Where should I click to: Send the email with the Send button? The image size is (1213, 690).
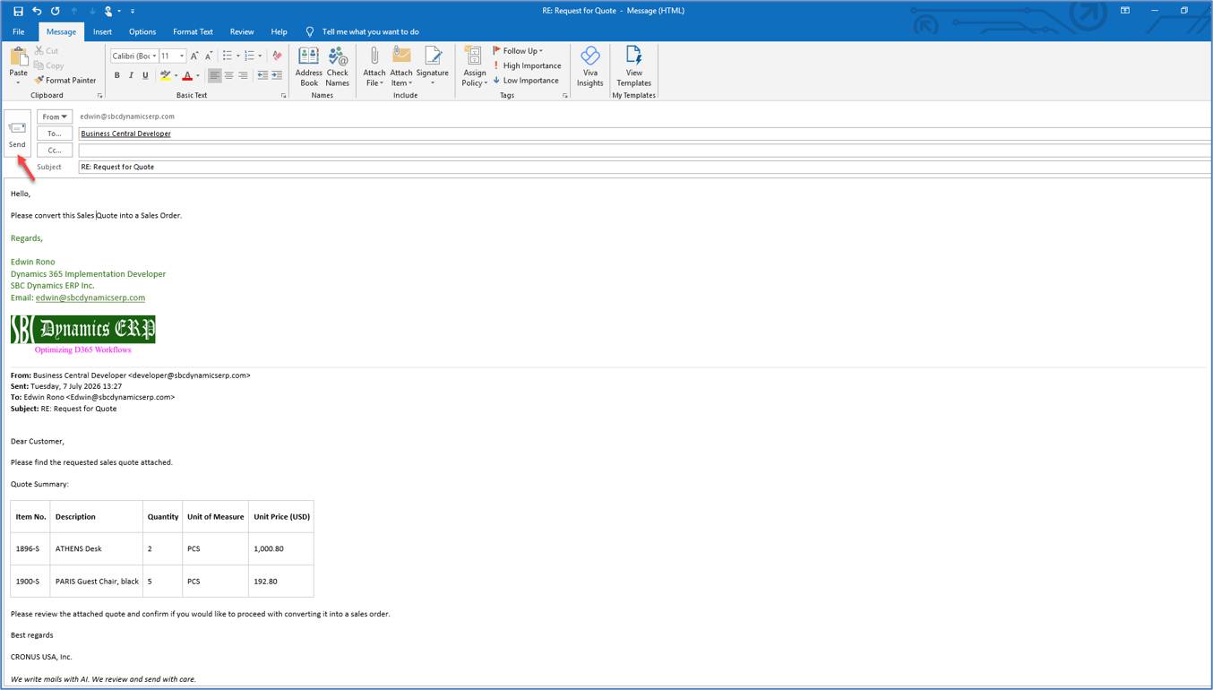coord(17,133)
